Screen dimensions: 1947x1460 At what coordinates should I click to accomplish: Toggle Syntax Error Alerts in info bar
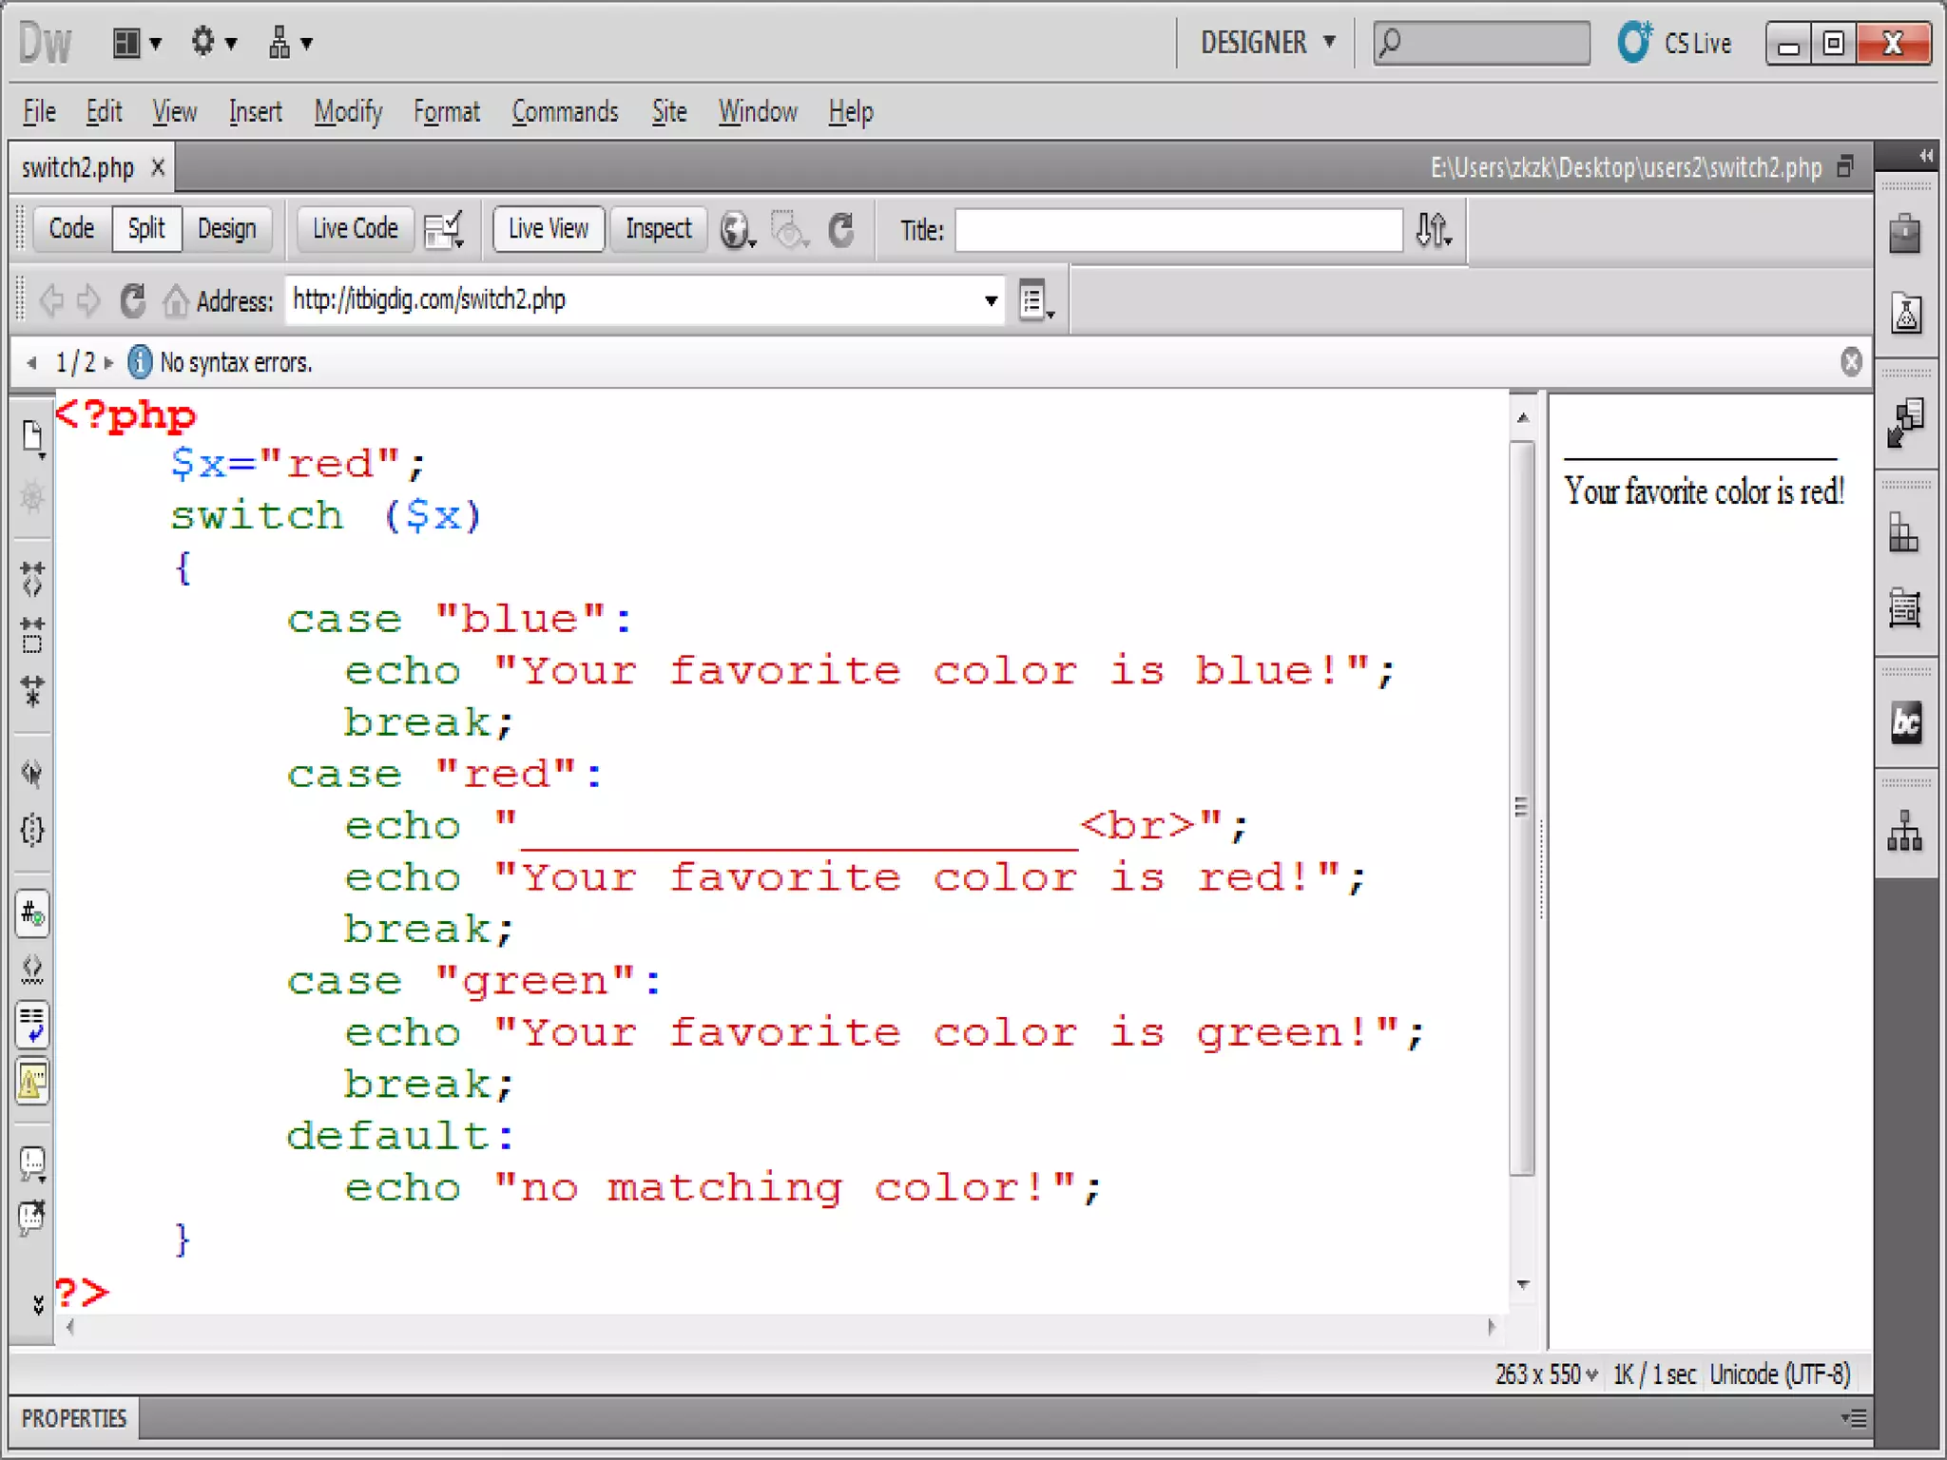(x=32, y=1082)
